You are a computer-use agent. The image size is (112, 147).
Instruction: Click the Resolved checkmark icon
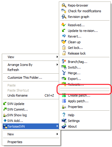click(64, 25)
